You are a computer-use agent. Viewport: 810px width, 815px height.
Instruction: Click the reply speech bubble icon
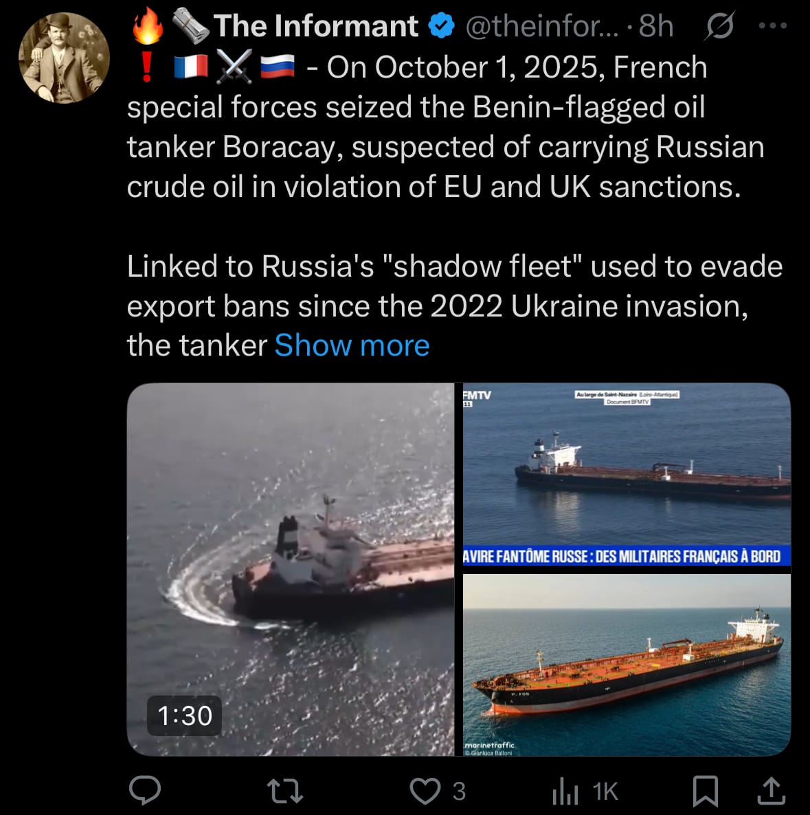pos(145,790)
